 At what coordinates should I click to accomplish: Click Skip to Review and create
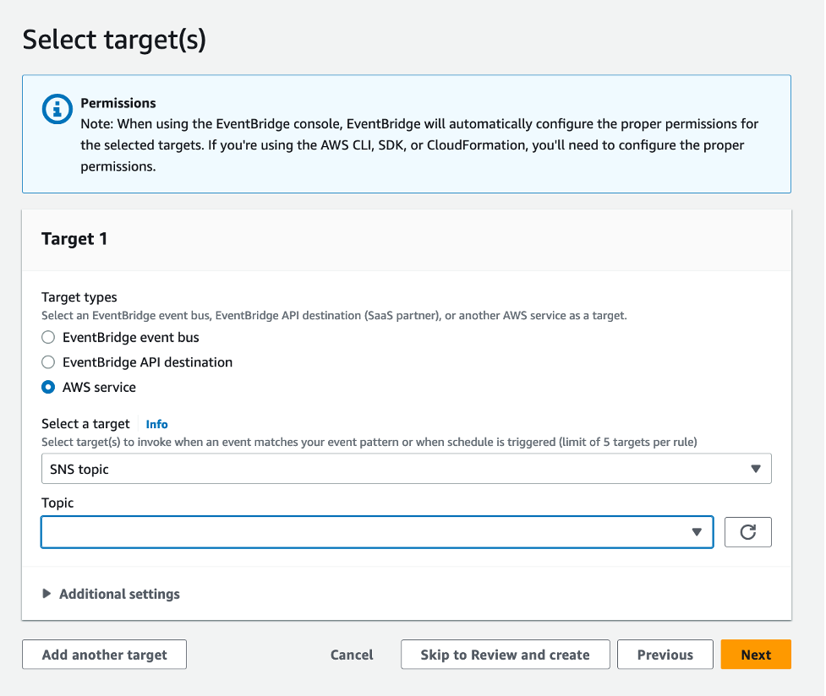(x=505, y=654)
